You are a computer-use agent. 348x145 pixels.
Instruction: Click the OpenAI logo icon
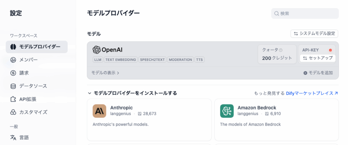[96, 50]
